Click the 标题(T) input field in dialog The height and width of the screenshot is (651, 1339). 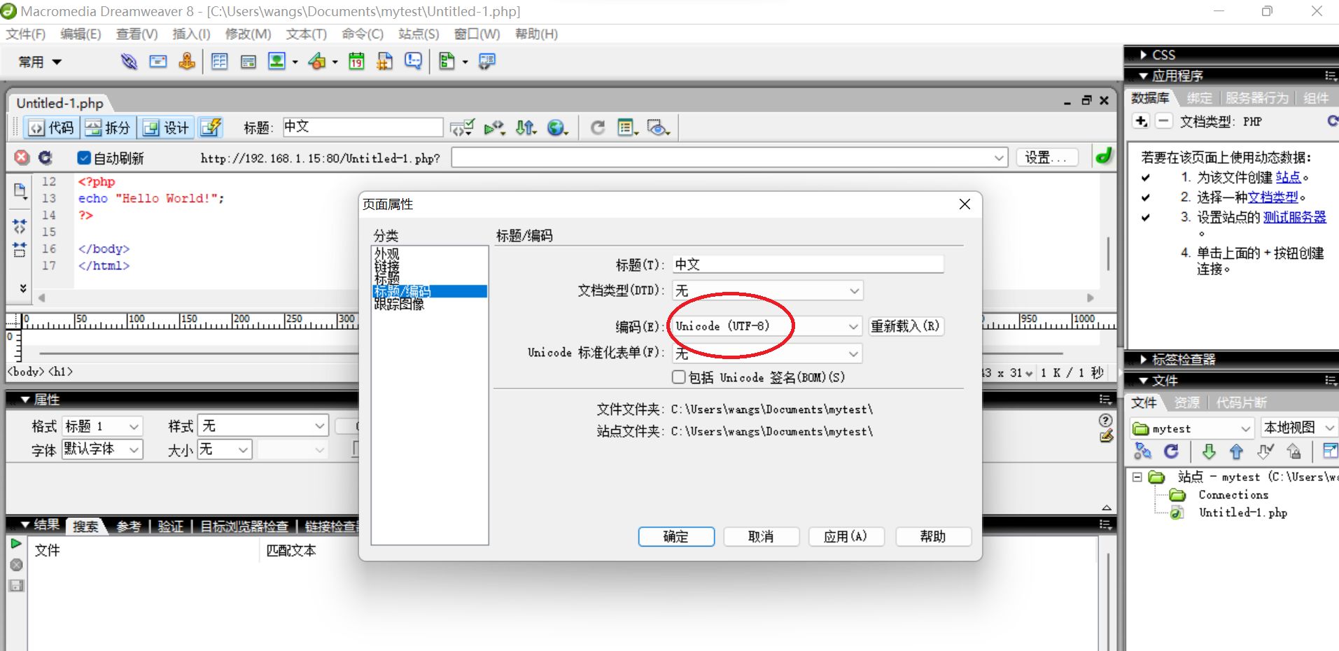tap(808, 265)
